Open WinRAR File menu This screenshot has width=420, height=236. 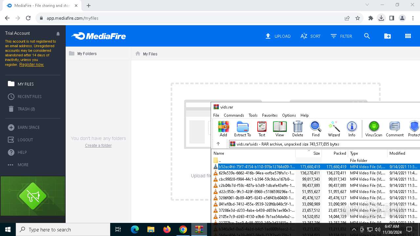pyautogui.click(x=216, y=115)
